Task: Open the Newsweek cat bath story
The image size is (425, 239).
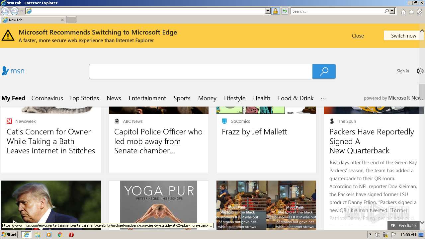Action: (51, 141)
